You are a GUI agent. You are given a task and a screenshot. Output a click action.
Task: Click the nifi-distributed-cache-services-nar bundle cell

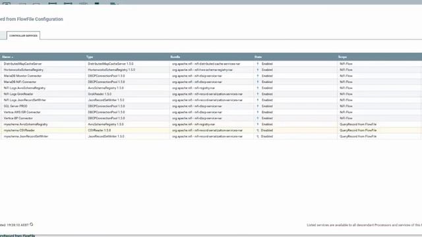click(206, 64)
